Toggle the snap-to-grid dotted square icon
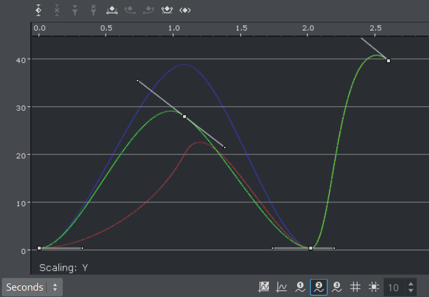Screen dimensions: 429x297 click(374, 287)
